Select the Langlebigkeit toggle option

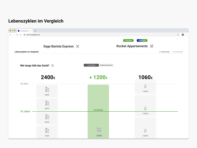[91, 65]
